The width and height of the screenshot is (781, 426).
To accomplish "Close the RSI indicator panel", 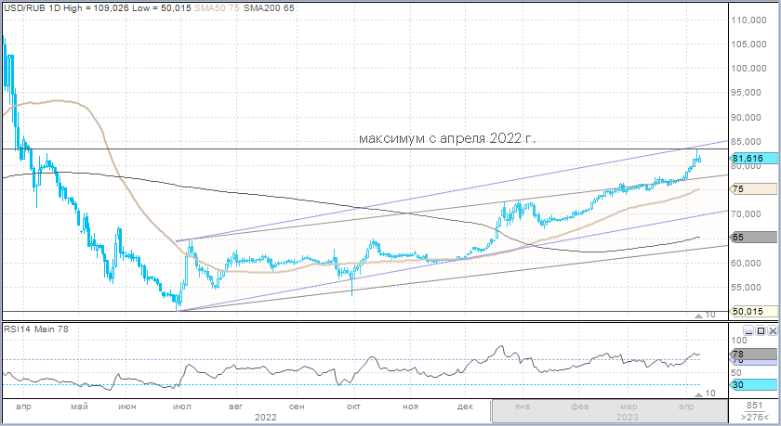I will 772,329.
